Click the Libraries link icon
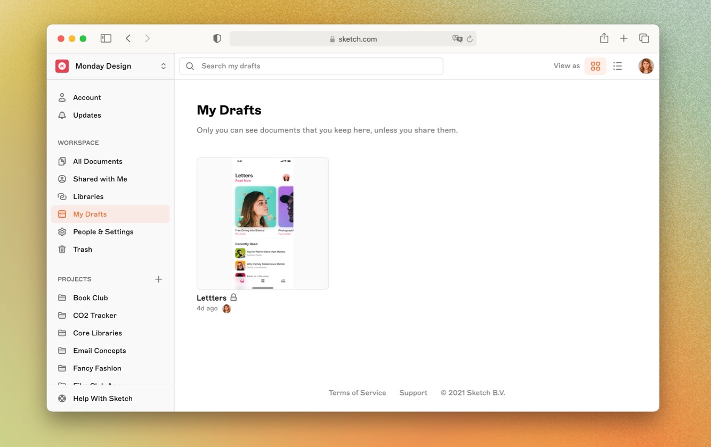Viewport: 711px width, 447px height. [62, 196]
